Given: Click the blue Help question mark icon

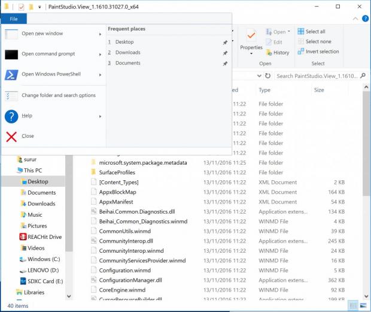Looking at the screenshot, I should click(x=11, y=116).
